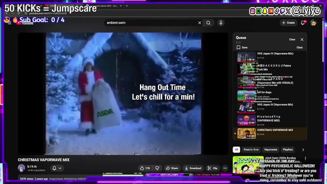
Task: Open the Create menu button
Action: click(x=288, y=23)
